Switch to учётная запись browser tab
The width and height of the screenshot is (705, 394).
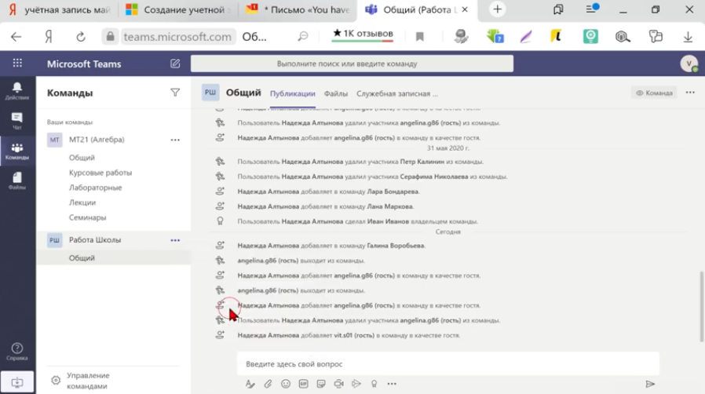[x=60, y=10]
